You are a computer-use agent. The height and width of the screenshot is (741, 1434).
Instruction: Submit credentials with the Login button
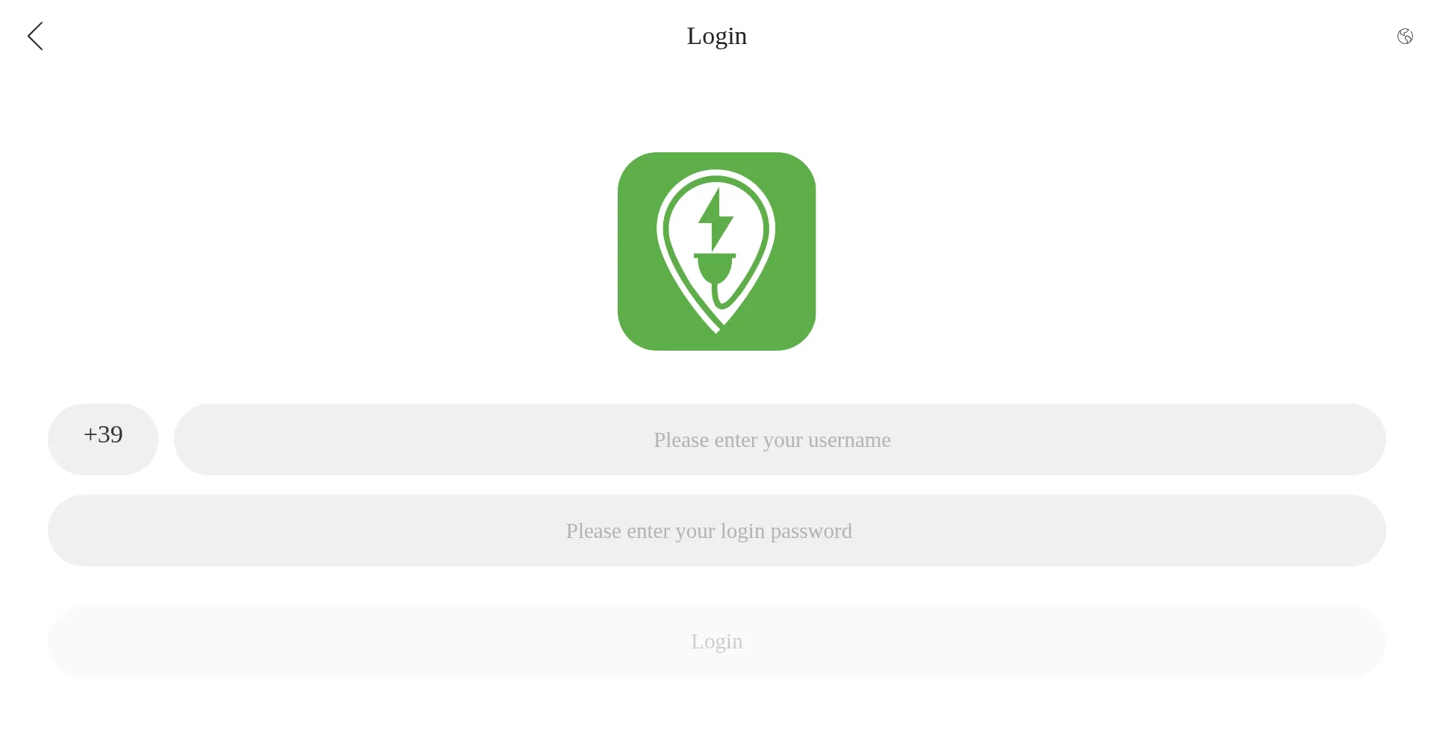[x=717, y=641]
